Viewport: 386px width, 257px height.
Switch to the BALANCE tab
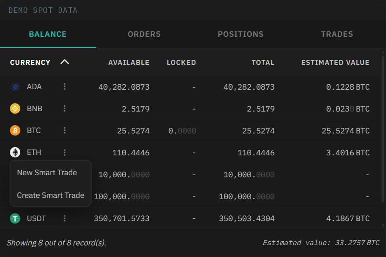tap(48, 34)
